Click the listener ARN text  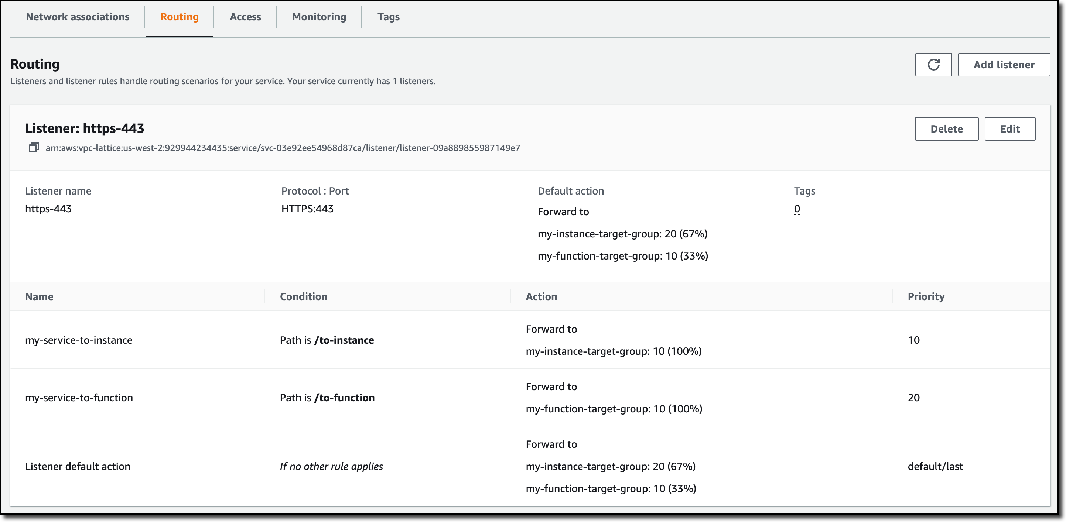(x=283, y=148)
